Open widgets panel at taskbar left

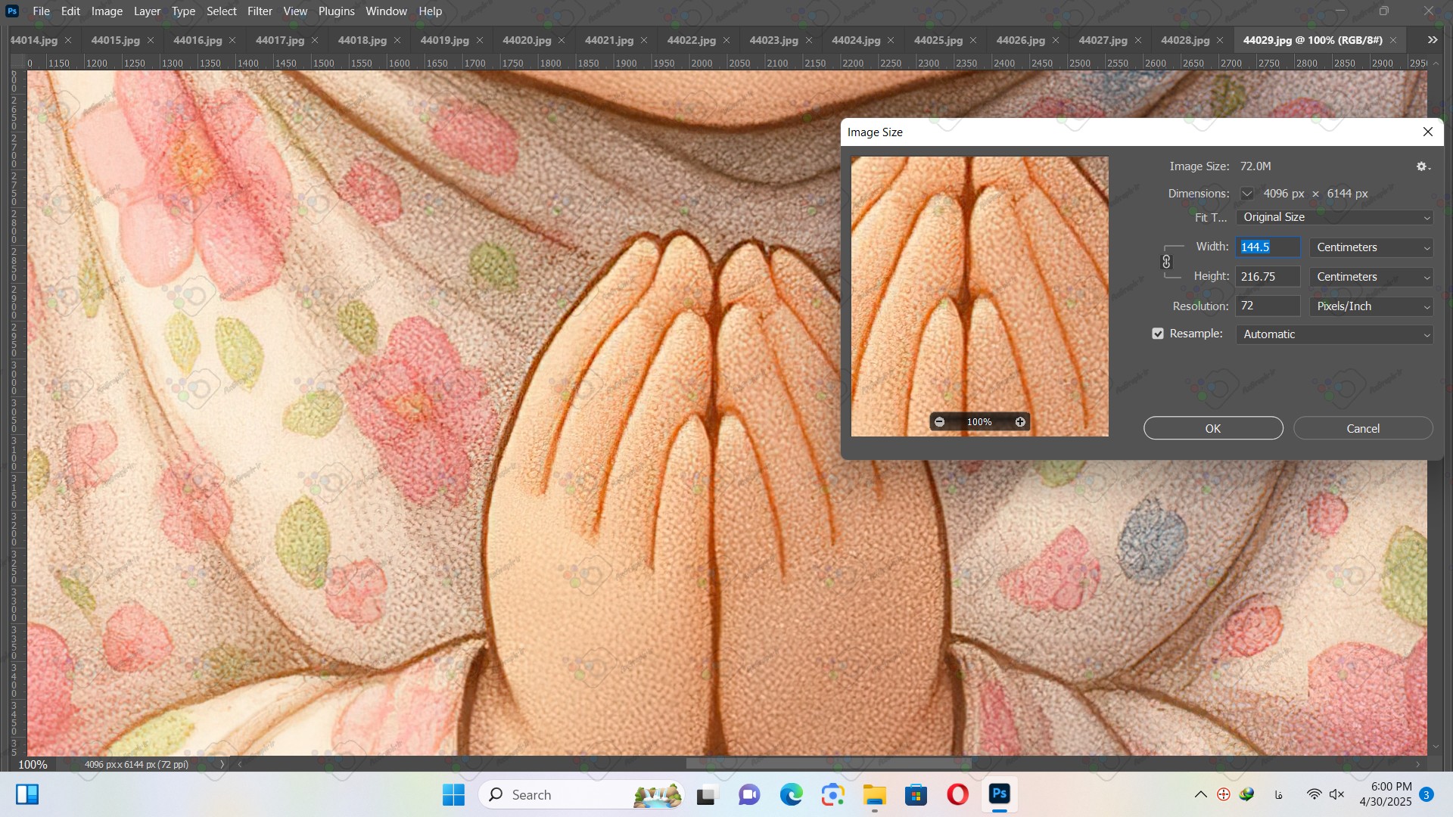27,794
